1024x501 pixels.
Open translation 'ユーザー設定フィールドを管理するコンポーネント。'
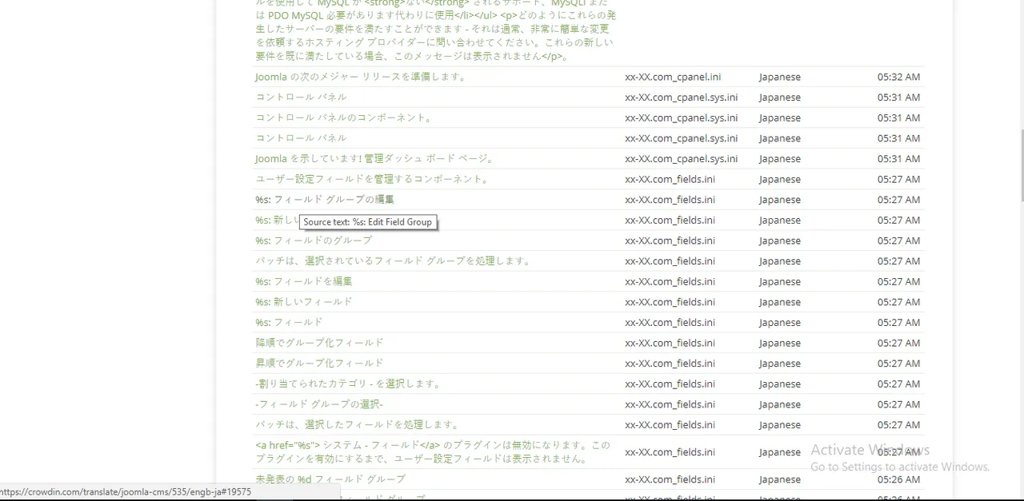tap(372, 179)
